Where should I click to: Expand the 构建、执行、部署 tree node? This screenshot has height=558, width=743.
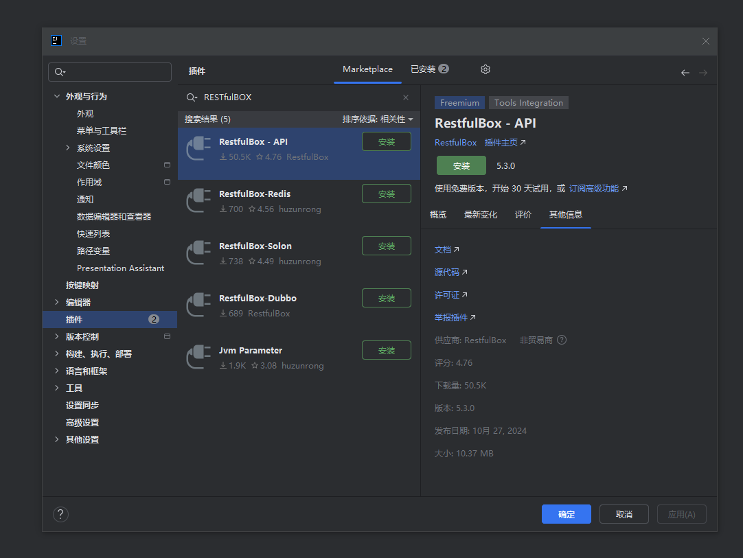(57, 353)
